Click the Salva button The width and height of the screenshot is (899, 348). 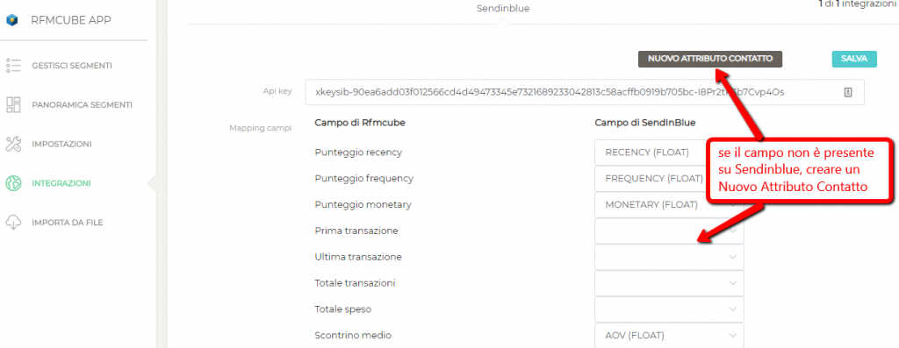tap(854, 59)
